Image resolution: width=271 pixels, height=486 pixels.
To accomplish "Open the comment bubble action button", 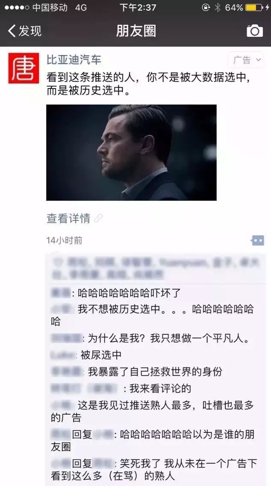I will coord(258,240).
